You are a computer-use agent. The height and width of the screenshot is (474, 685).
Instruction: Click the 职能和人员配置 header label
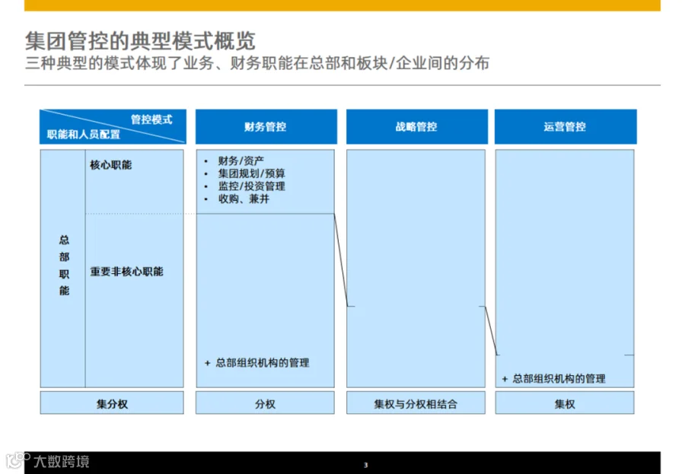click(84, 134)
